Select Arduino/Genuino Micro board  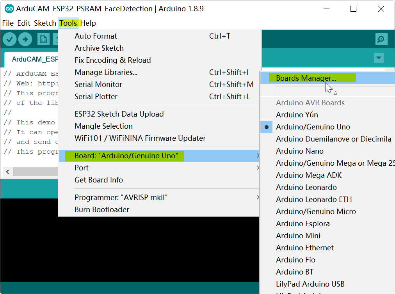[327, 211]
